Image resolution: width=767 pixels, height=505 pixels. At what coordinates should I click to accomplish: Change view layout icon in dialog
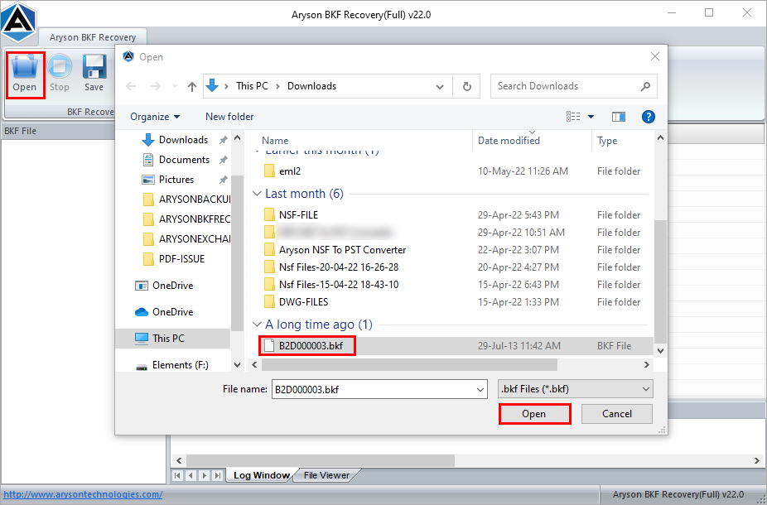[573, 117]
